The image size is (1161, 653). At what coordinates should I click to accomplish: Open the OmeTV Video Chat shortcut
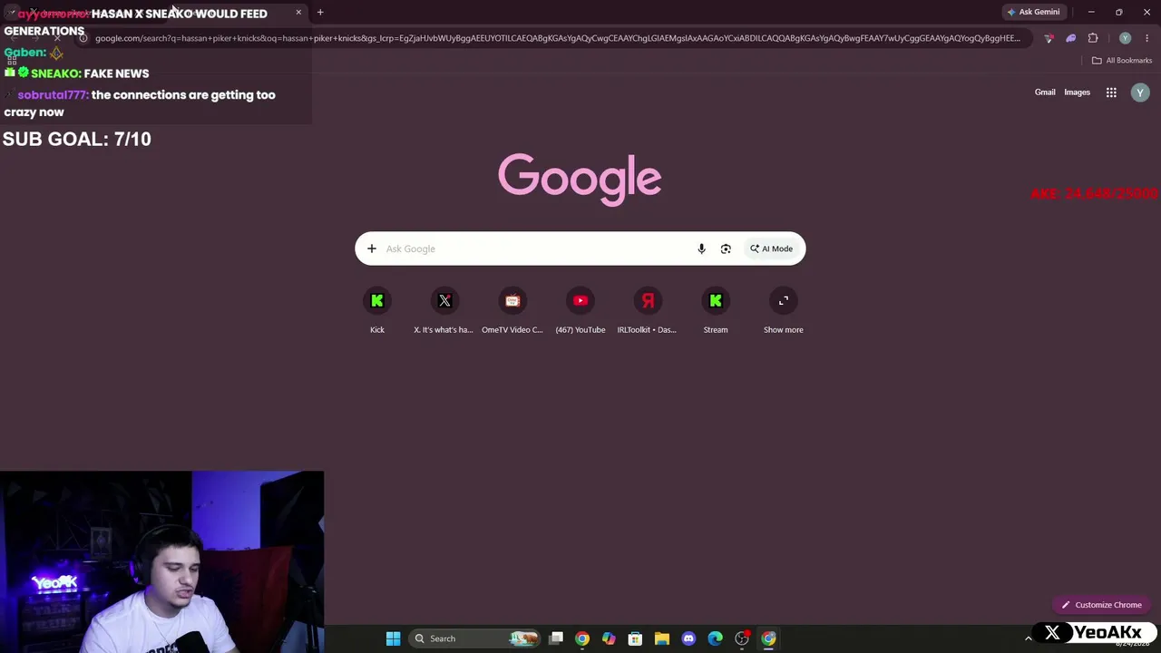coord(512,310)
